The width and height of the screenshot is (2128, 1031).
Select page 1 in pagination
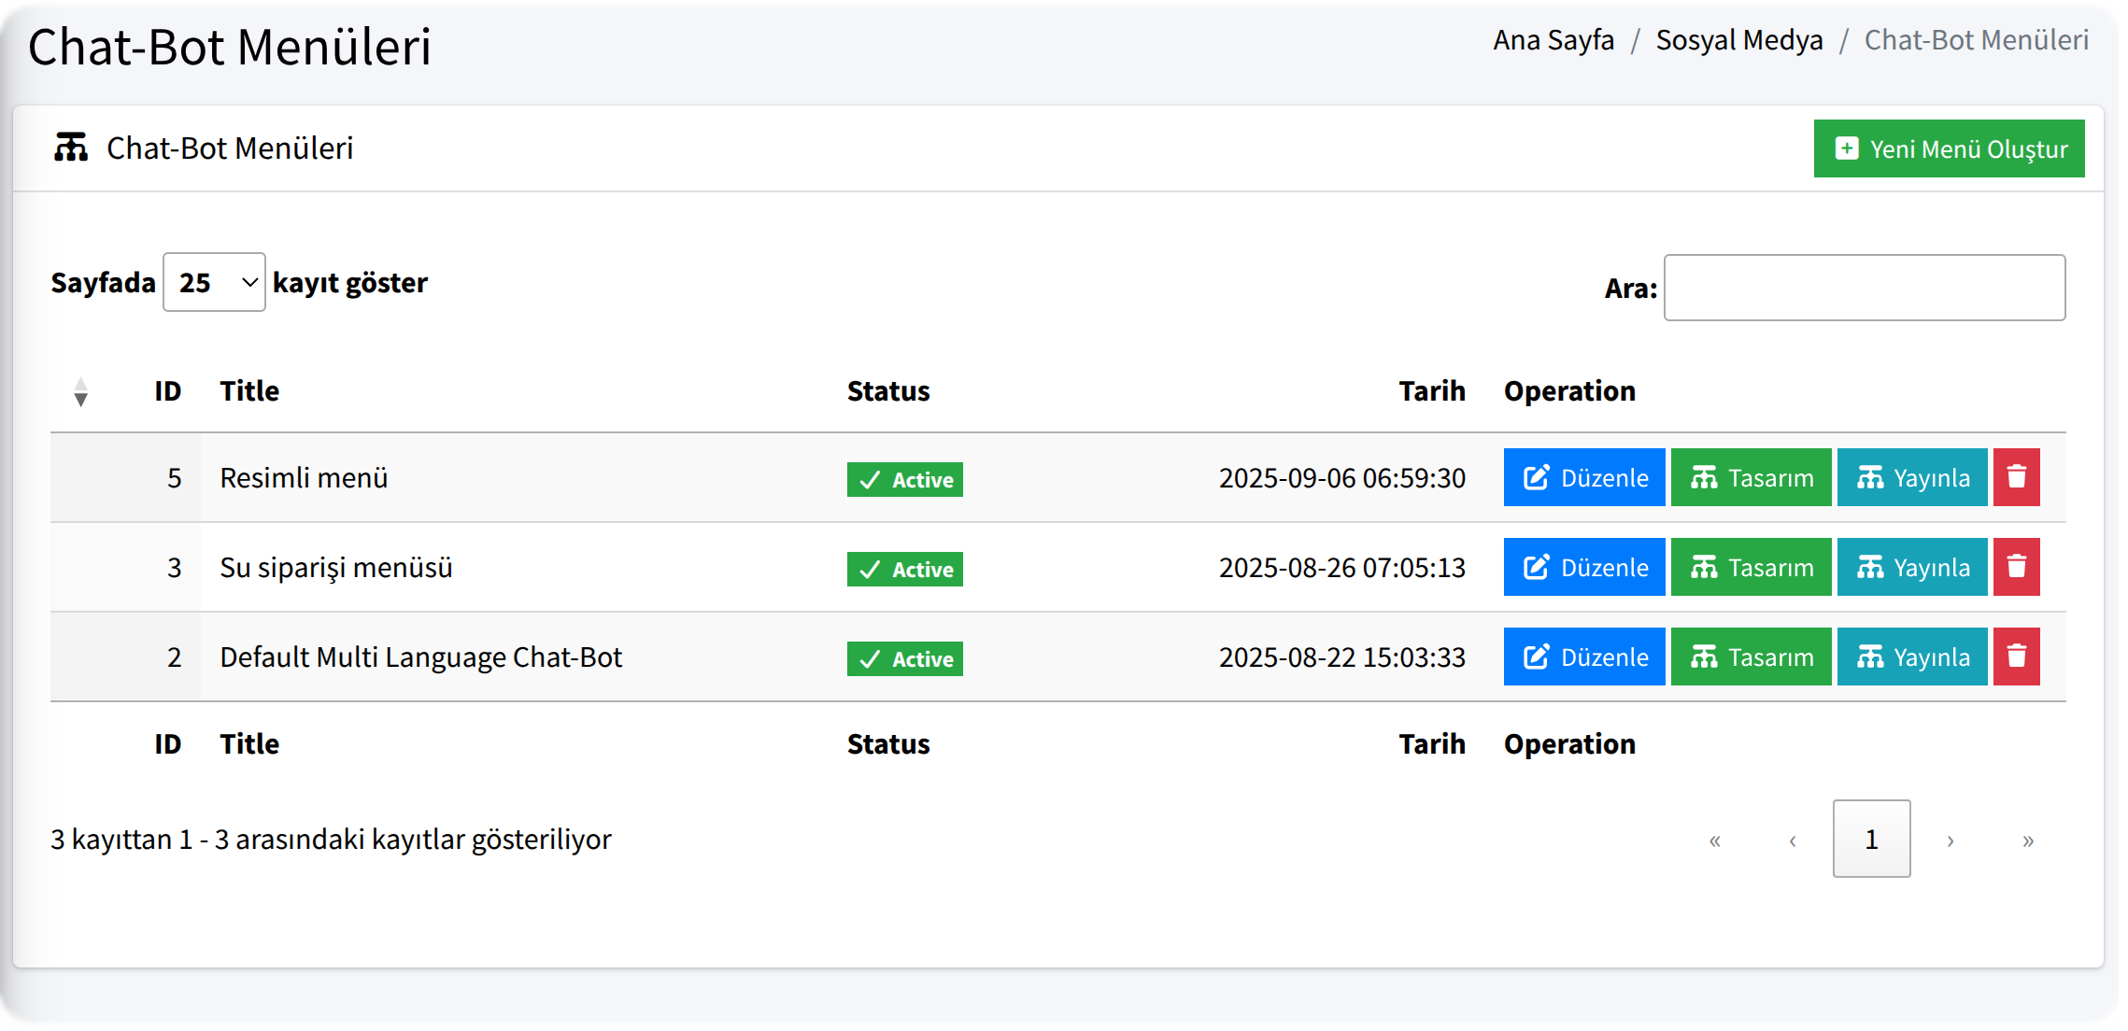coord(1871,839)
